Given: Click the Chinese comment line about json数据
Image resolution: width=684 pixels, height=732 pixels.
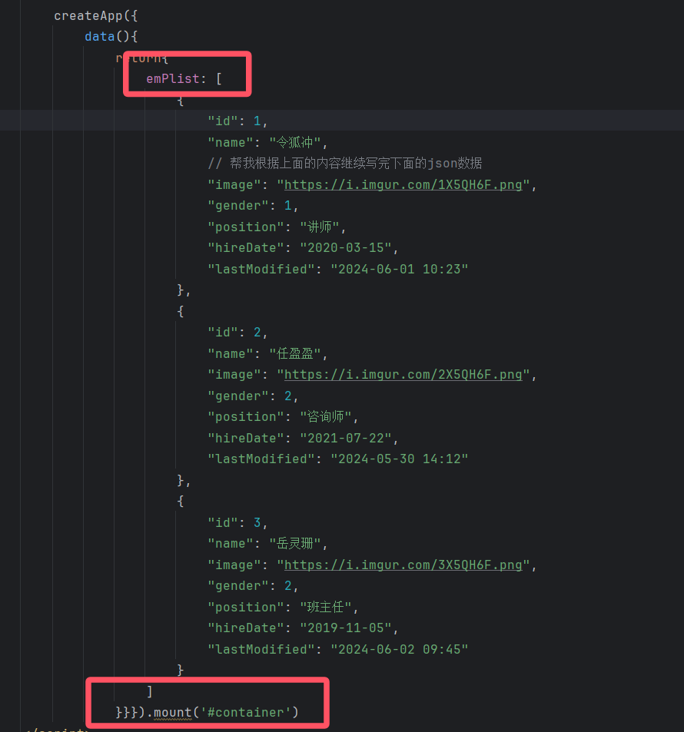Looking at the screenshot, I should tap(344, 164).
